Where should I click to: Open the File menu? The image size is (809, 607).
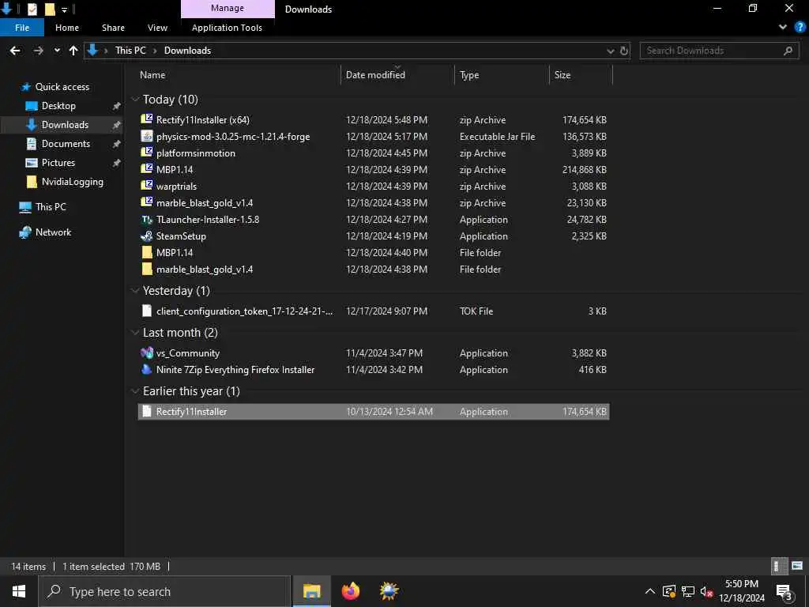point(22,28)
